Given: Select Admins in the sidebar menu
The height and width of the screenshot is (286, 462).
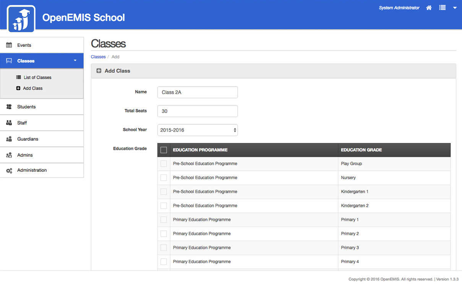Looking at the screenshot, I should coord(25,155).
